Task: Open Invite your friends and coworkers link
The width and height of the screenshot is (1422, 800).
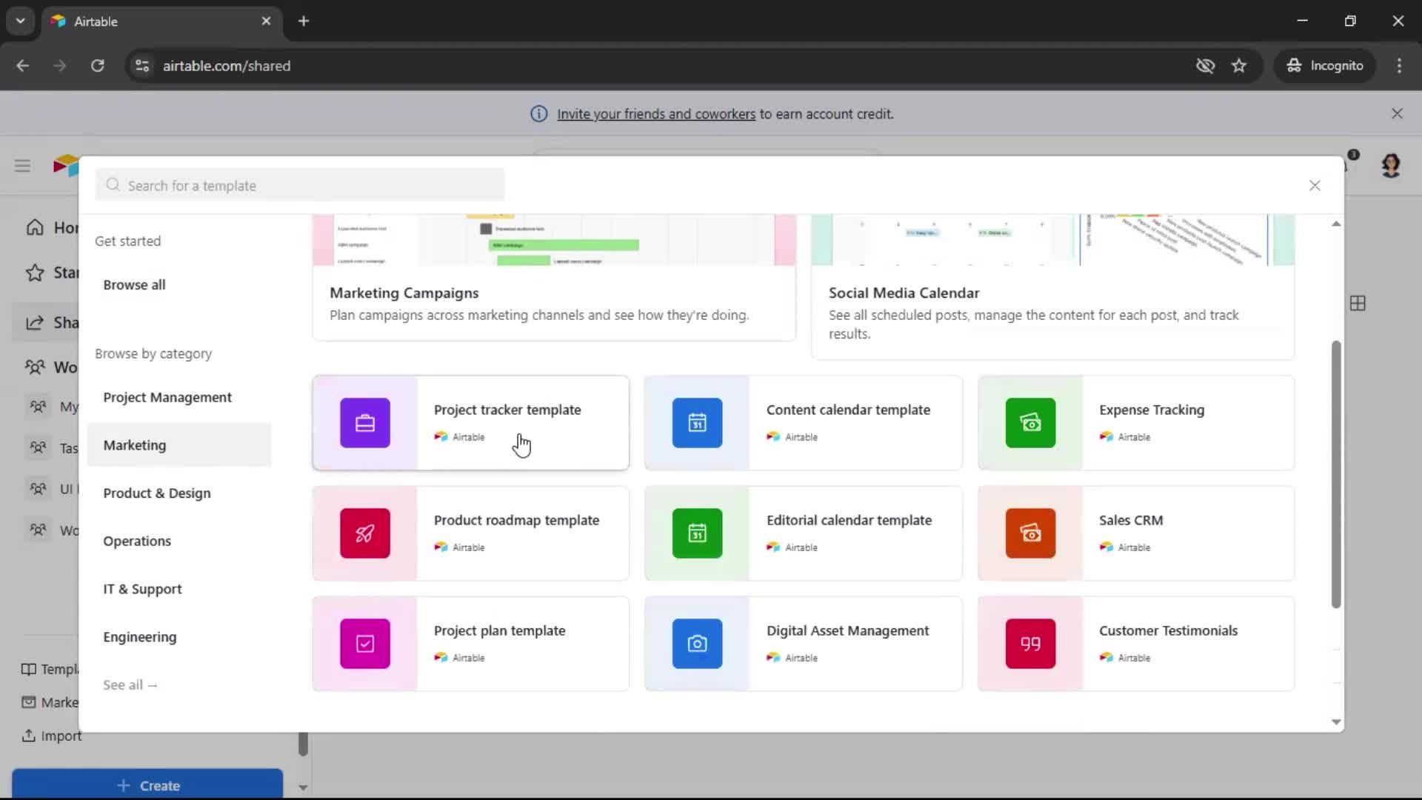Action: (x=656, y=114)
